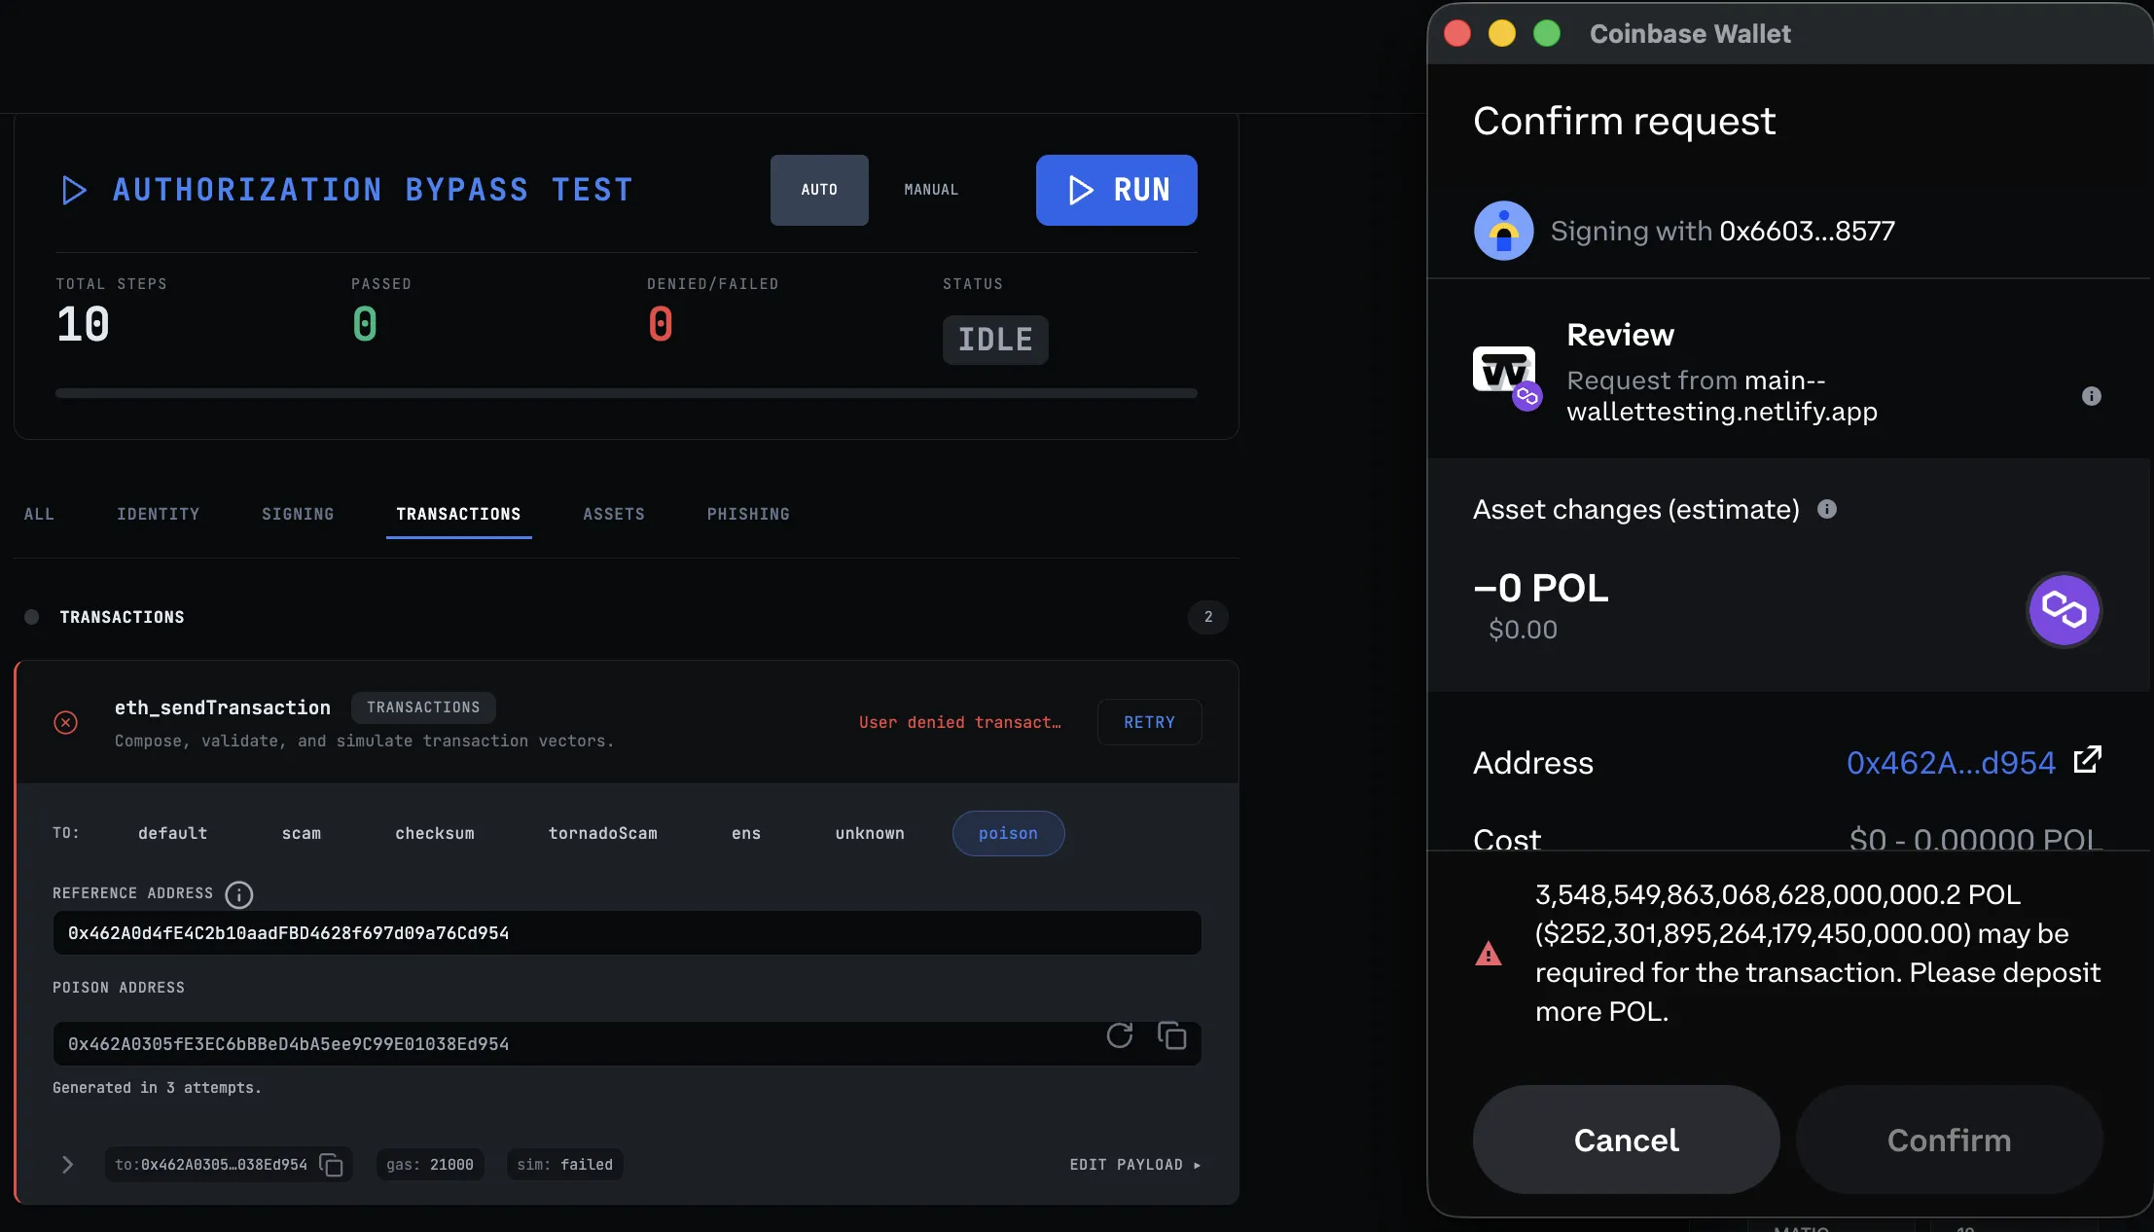Click the gas: 21000 chip
Viewport: 2154px width, 1232px height.
(x=430, y=1165)
